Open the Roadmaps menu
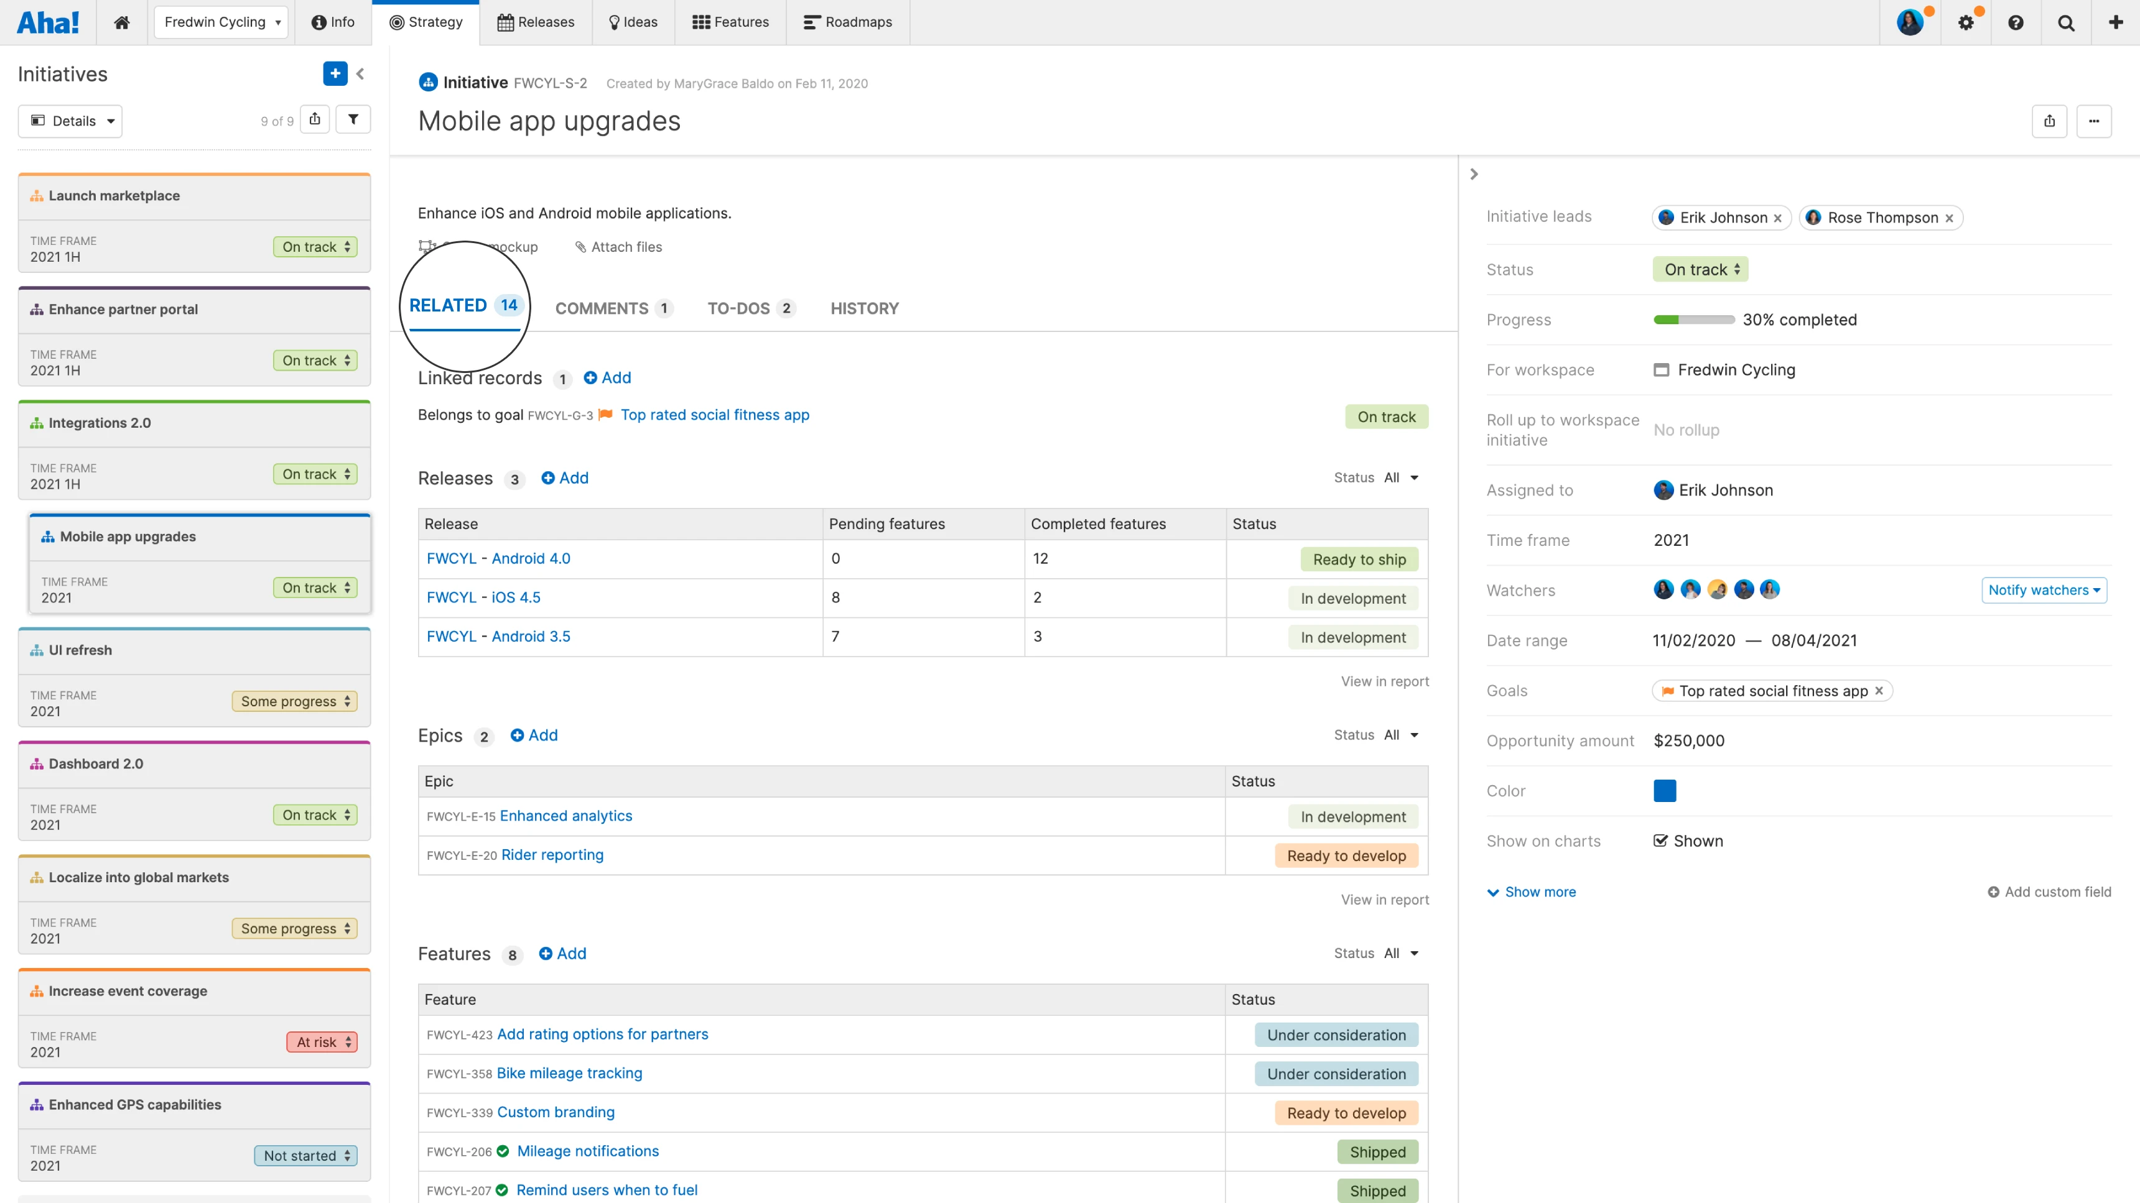 click(x=847, y=22)
